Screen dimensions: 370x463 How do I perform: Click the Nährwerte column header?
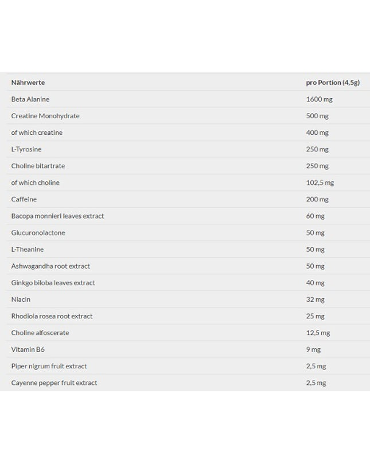[28, 83]
